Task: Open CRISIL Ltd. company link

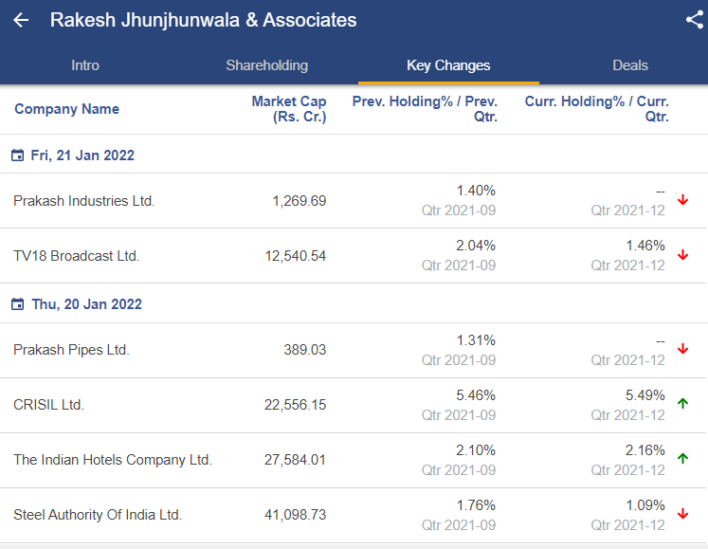Action: 48,405
